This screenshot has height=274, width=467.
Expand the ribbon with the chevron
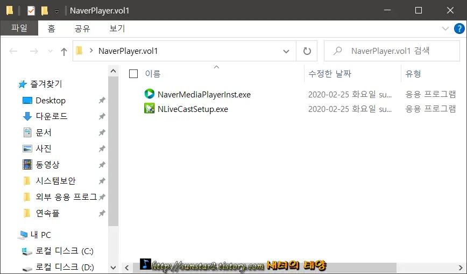[445, 29]
